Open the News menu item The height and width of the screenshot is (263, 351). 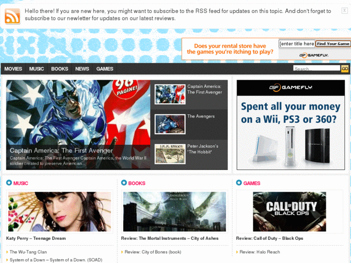[x=82, y=69]
